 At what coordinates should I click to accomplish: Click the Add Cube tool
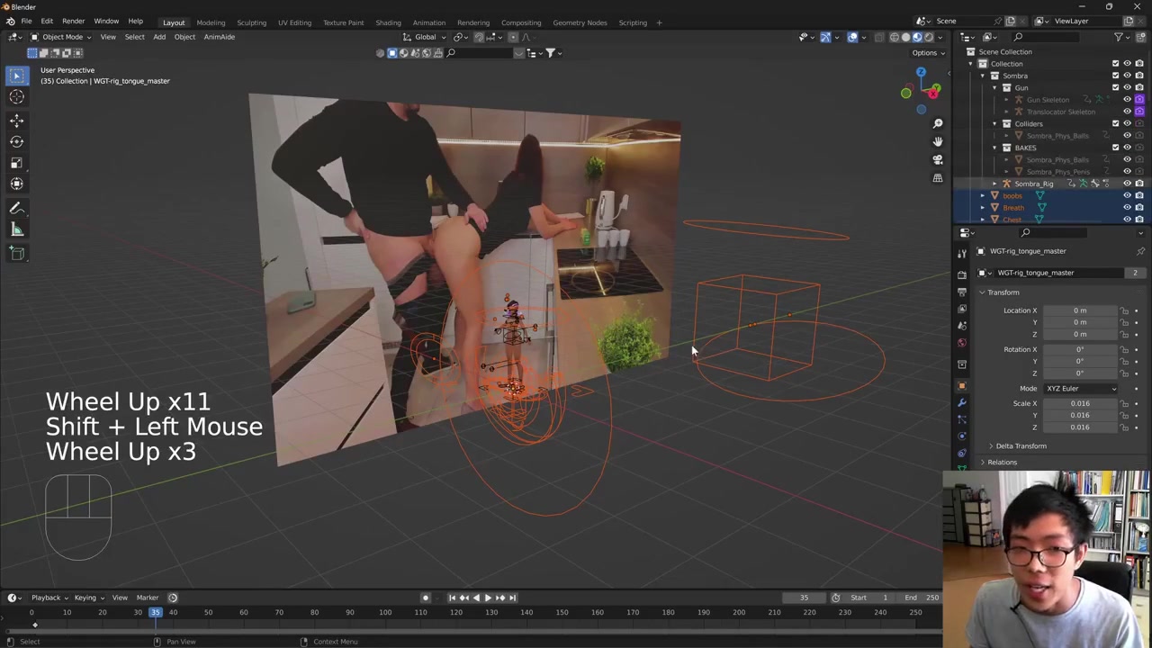point(16,254)
